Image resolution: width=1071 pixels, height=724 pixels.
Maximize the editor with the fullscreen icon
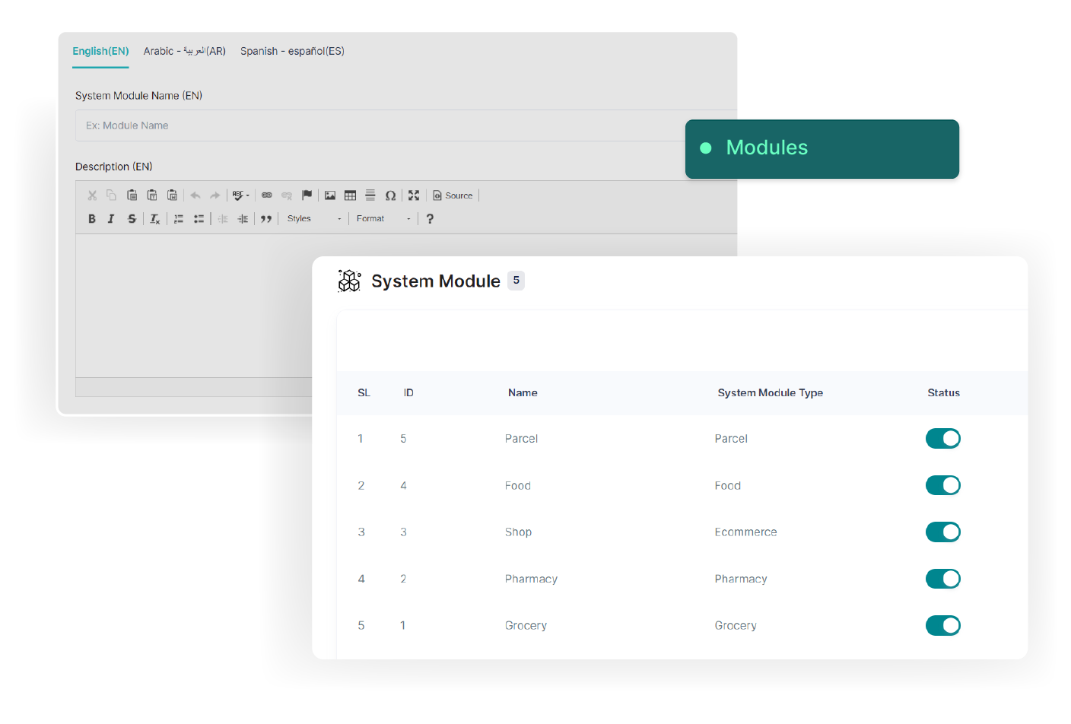(x=414, y=195)
